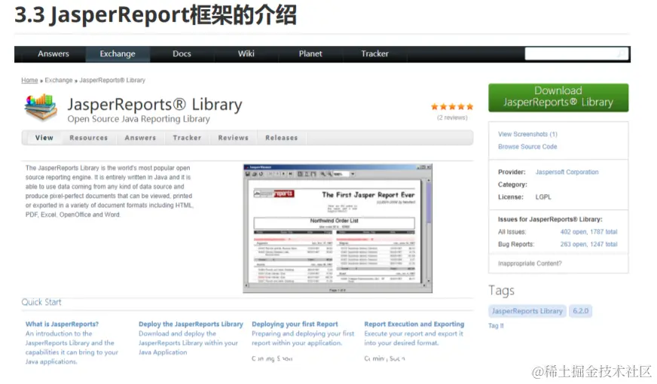This screenshot has height=384, width=657.
Task: Select the JasperReports Library tag
Action: (527, 311)
